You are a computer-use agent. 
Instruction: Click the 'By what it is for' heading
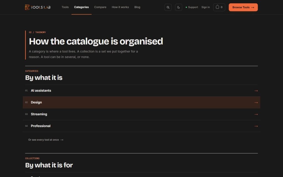click(49, 165)
